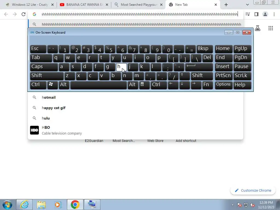Click the up arrow key on keyboard
The image size is (280, 210).
click(x=185, y=76)
